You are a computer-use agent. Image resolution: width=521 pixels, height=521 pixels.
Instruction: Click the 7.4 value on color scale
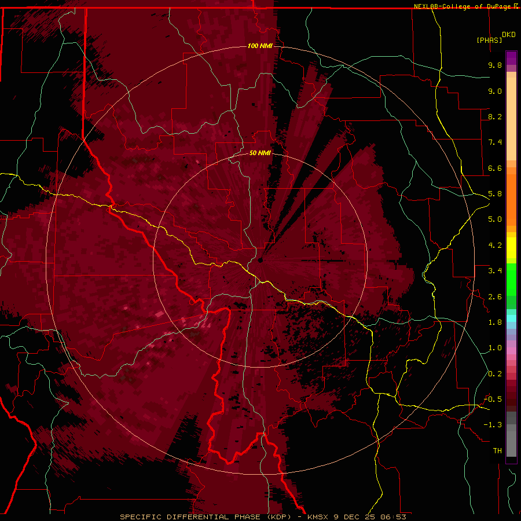(495, 142)
